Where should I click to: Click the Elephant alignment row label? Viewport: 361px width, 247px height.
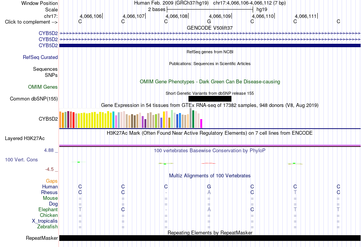coord(48,209)
